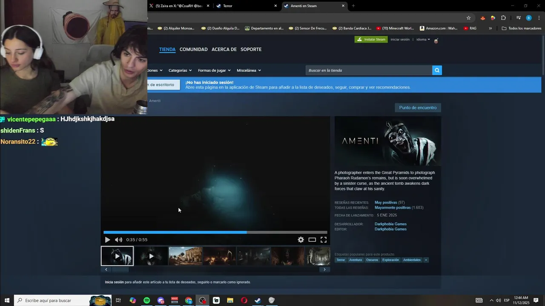Select the Terror tag
545x306 pixels.
[x=341, y=260]
